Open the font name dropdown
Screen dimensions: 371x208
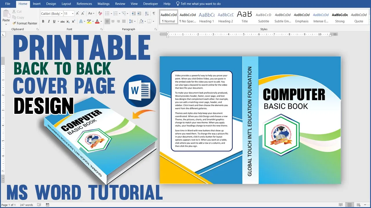pyautogui.click(x=61, y=14)
